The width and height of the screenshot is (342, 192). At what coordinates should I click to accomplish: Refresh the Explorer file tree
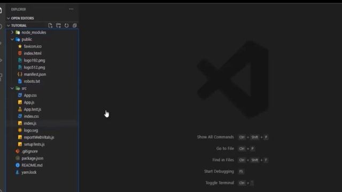[x=66, y=26]
